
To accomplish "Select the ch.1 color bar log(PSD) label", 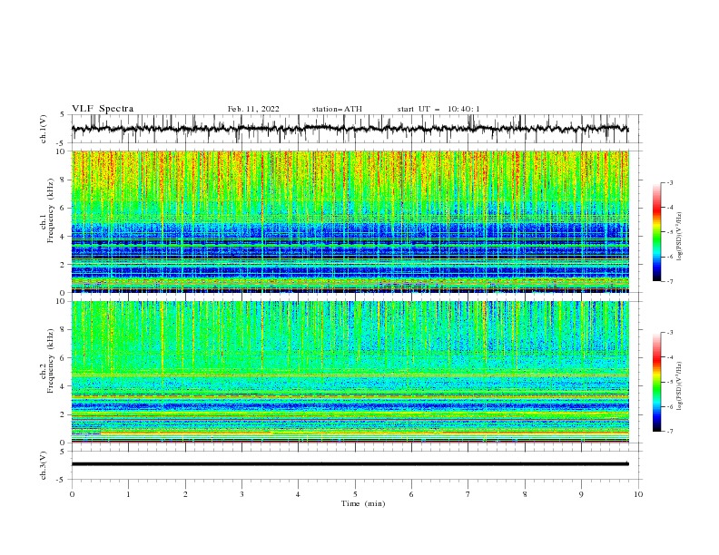I will point(679,237).
